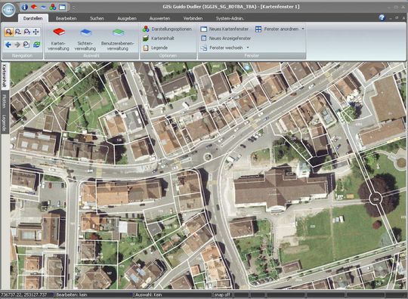Click the Karteninhalt ribbon button
Screen dimensions: 408x299
[159, 39]
